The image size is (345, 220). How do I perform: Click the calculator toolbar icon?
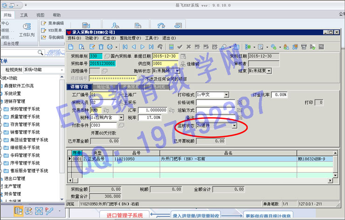(x=171, y=47)
